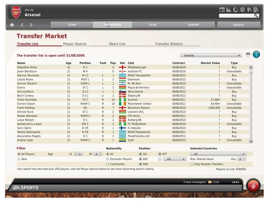Increase minimum age with right arrow
This screenshot has width=268, height=202.
(80, 154)
